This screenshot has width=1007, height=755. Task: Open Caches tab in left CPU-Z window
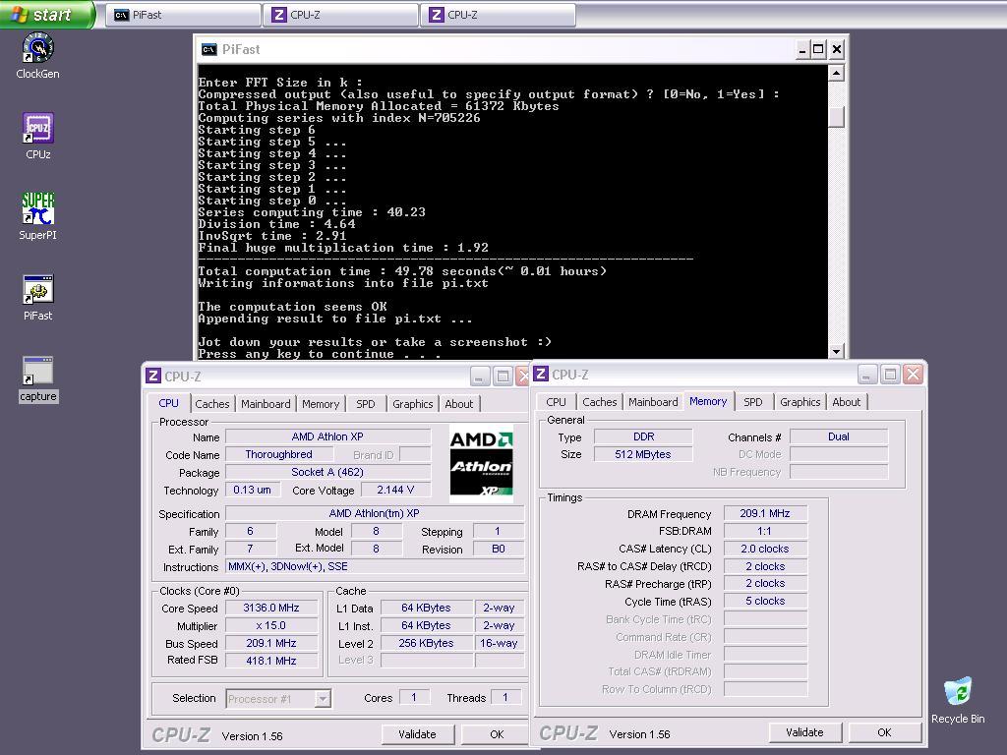pos(212,404)
